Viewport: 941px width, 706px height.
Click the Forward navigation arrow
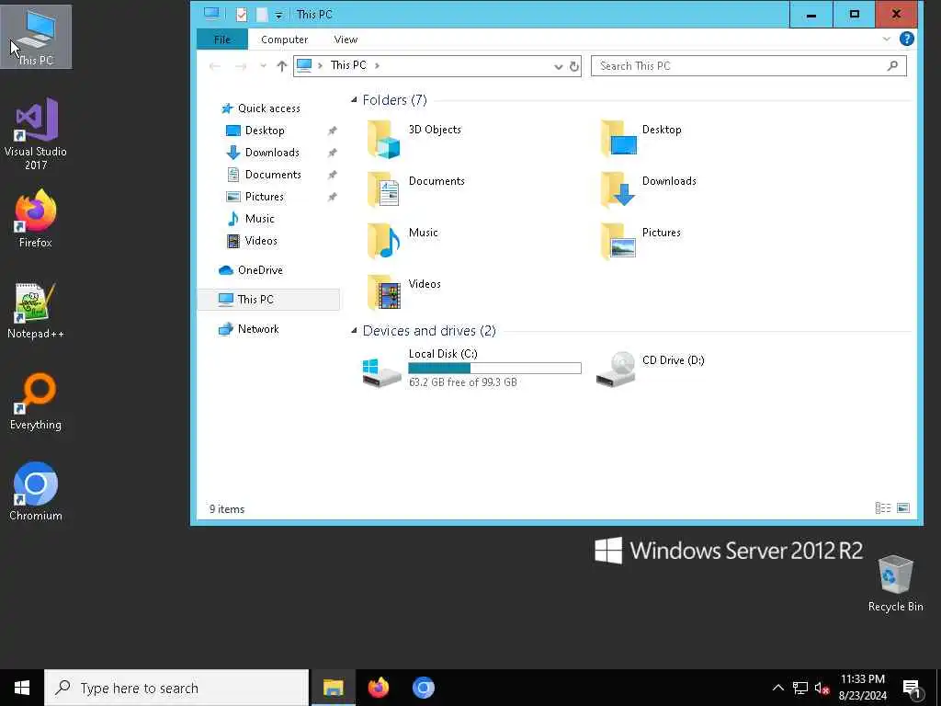(x=241, y=66)
